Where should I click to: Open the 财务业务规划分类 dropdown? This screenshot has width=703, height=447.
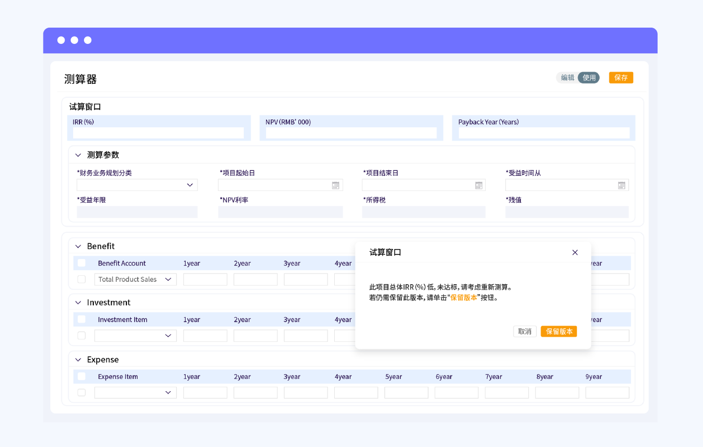137,185
